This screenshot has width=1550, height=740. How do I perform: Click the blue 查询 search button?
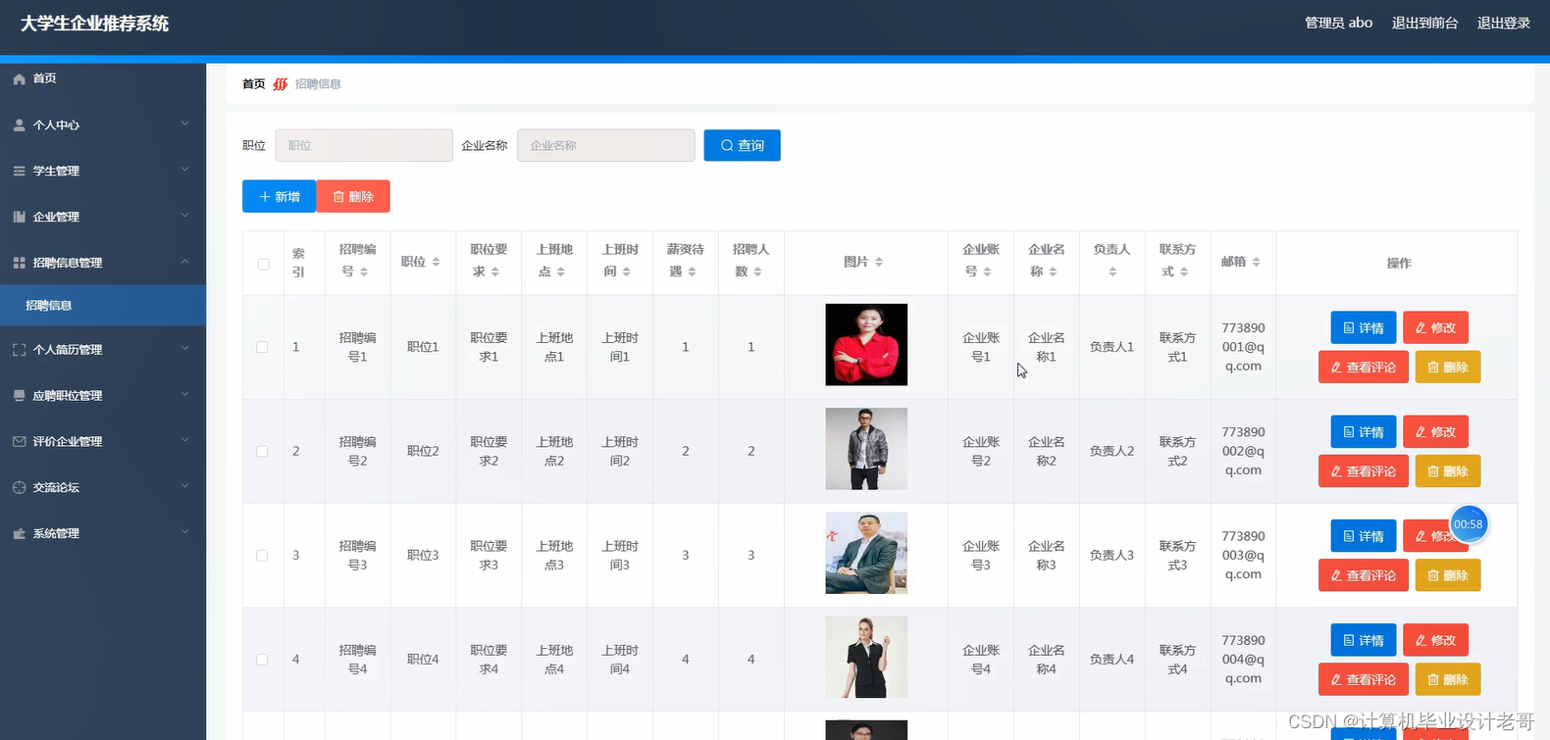pos(742,145)
